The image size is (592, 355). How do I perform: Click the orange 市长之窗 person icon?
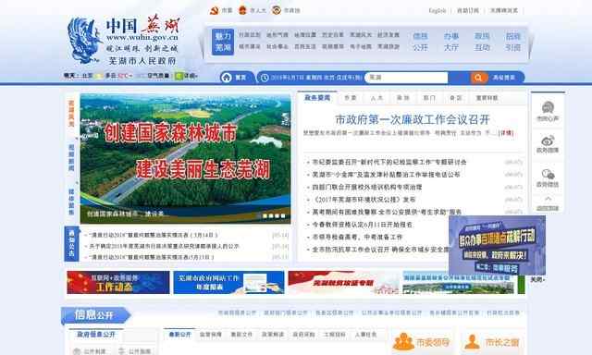(472, 342)
